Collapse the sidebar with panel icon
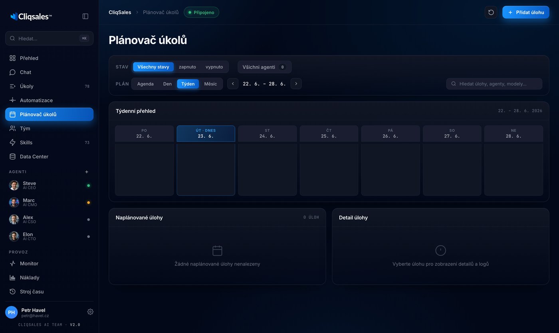Screen dimensions: 559x333 point(85,16)
